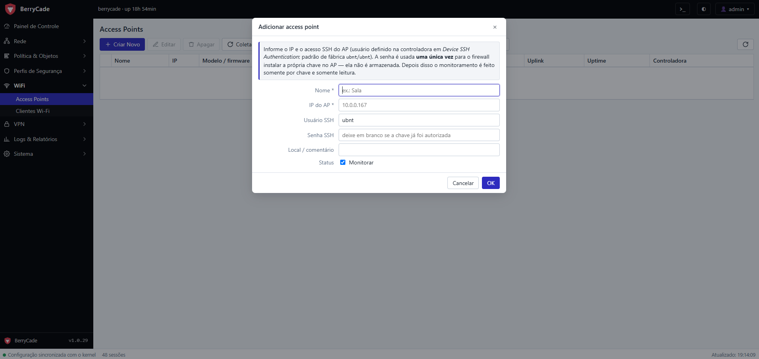Focus the Nome input field
The height and width of the screenshot is (359, 759).
coord(419,90)
